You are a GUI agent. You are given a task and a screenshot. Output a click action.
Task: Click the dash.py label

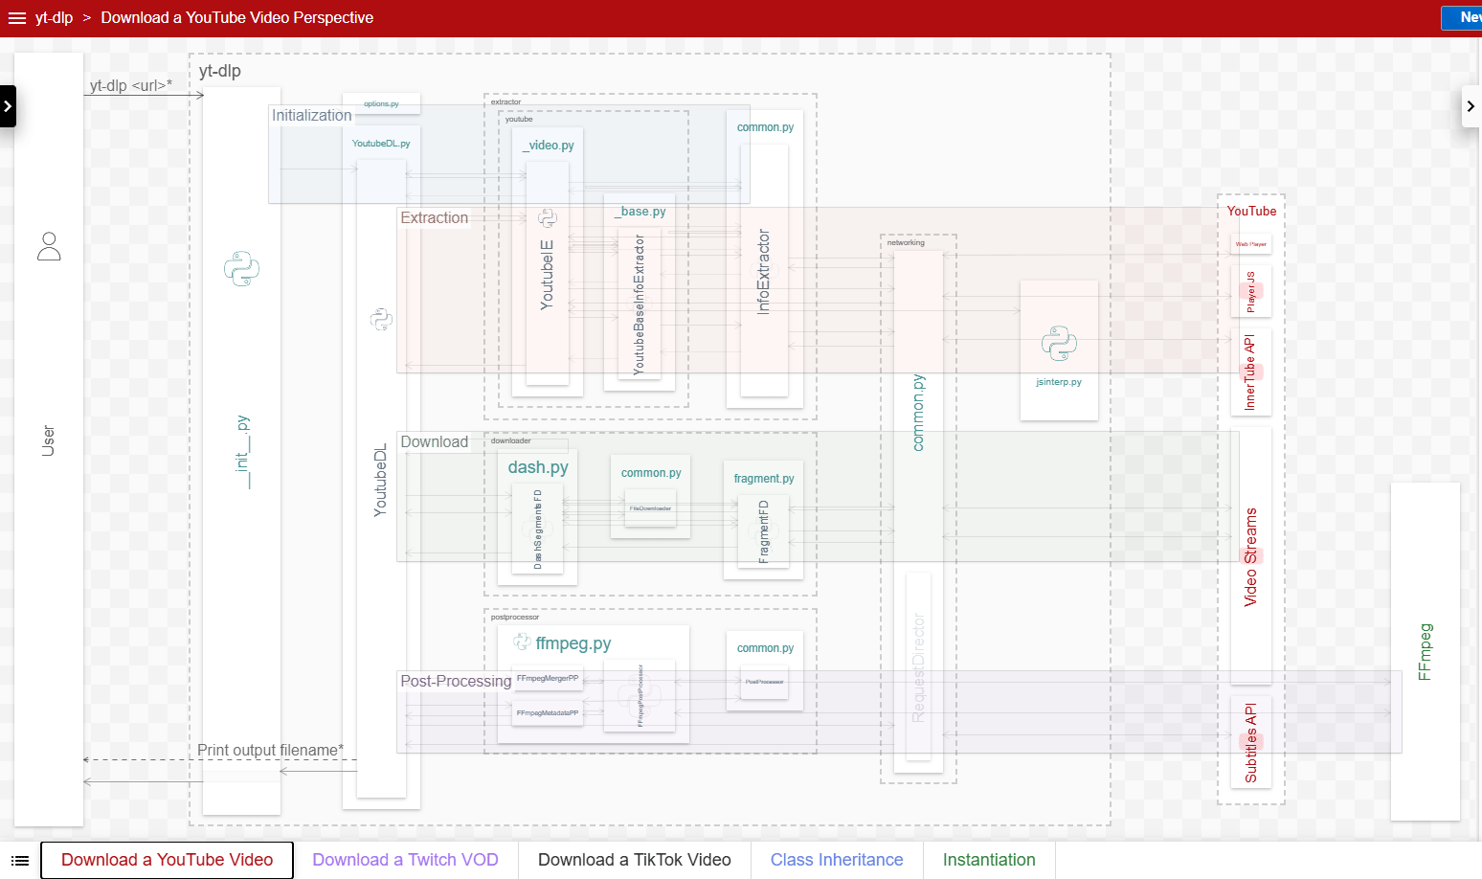point(538,467)
